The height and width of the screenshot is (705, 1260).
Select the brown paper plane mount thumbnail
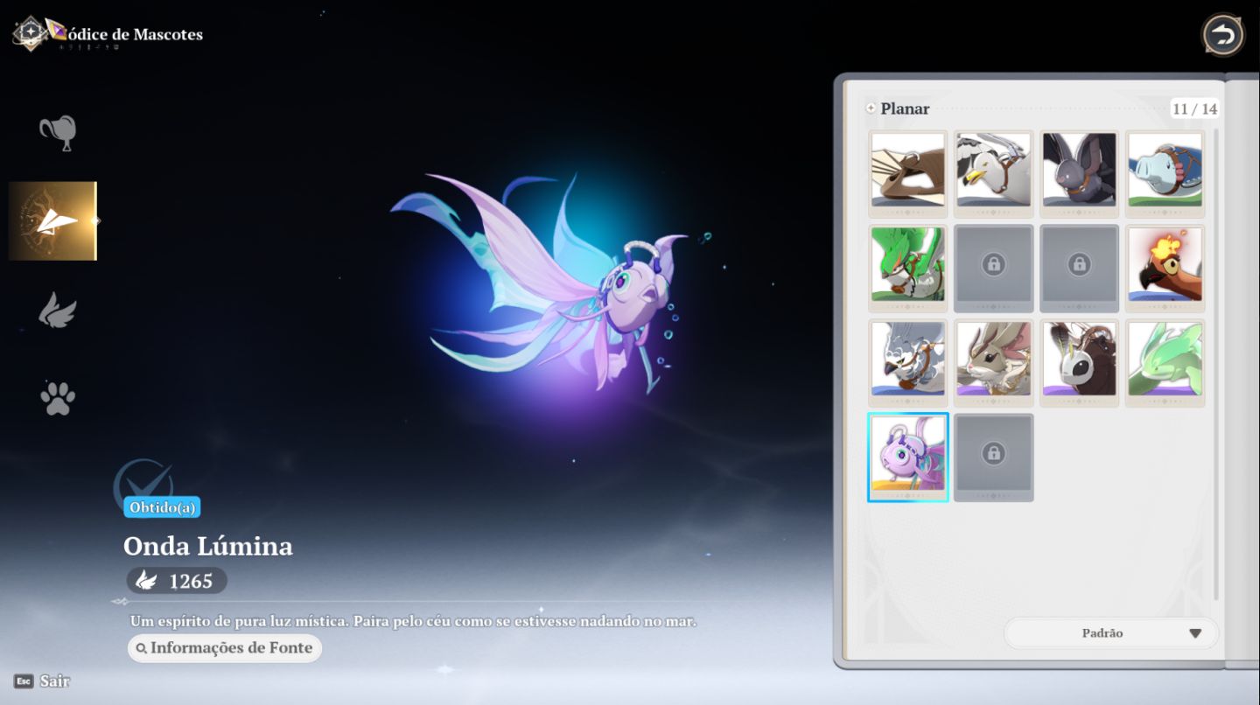pos(907,174)
